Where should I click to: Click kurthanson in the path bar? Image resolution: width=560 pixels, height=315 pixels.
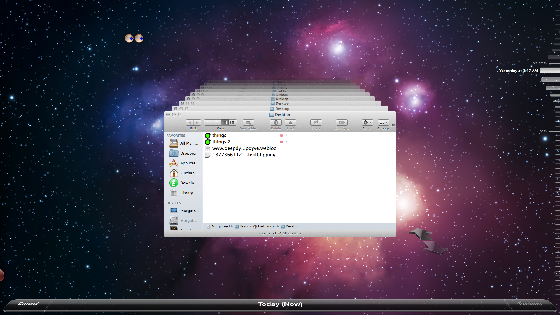266,226
